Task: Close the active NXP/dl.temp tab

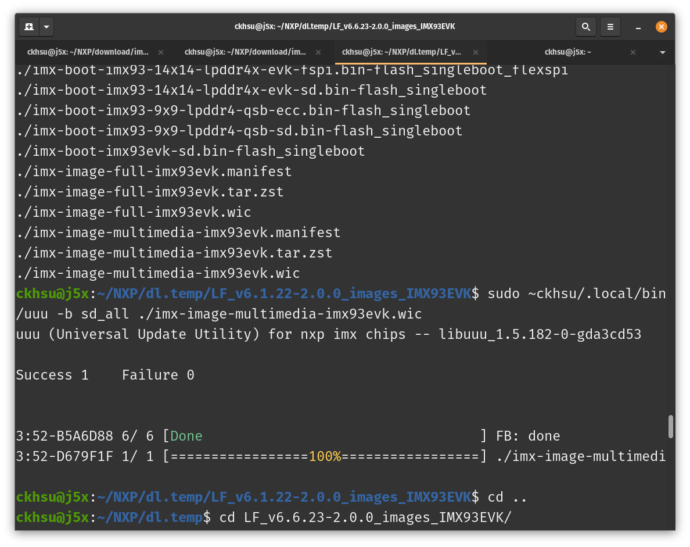Action: click(476, 52)
